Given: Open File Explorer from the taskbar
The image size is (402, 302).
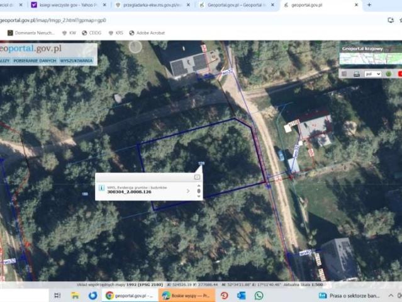Looking at the screenshot, I should click(75, 296).
